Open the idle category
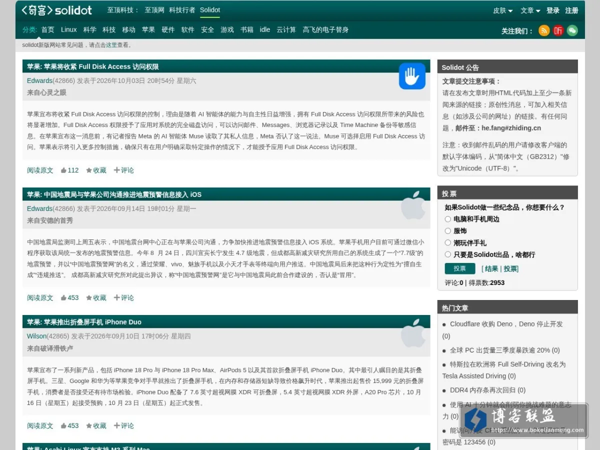600x450 pixels. point(265,29)
